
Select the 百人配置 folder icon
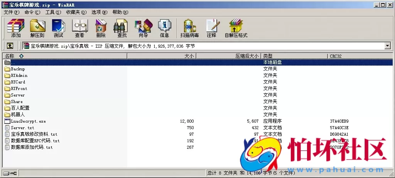[7, 108]
